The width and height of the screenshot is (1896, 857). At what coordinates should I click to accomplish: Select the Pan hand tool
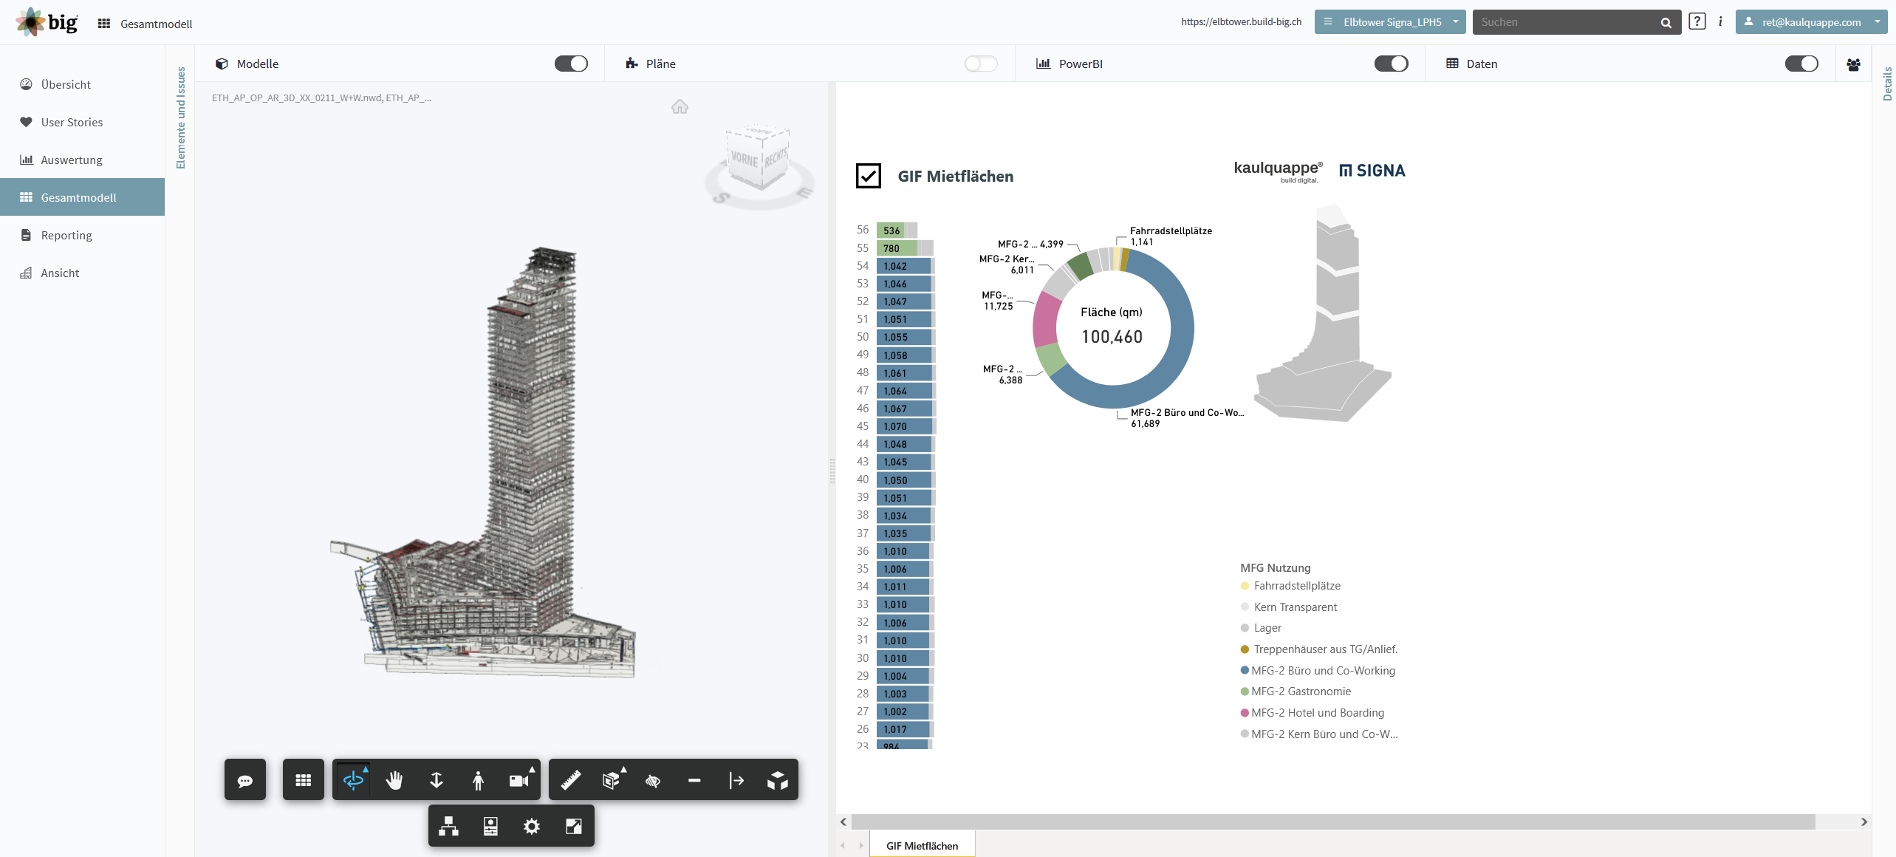[394, 780]
